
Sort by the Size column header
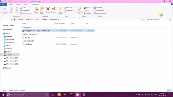[x=87, y=23]
